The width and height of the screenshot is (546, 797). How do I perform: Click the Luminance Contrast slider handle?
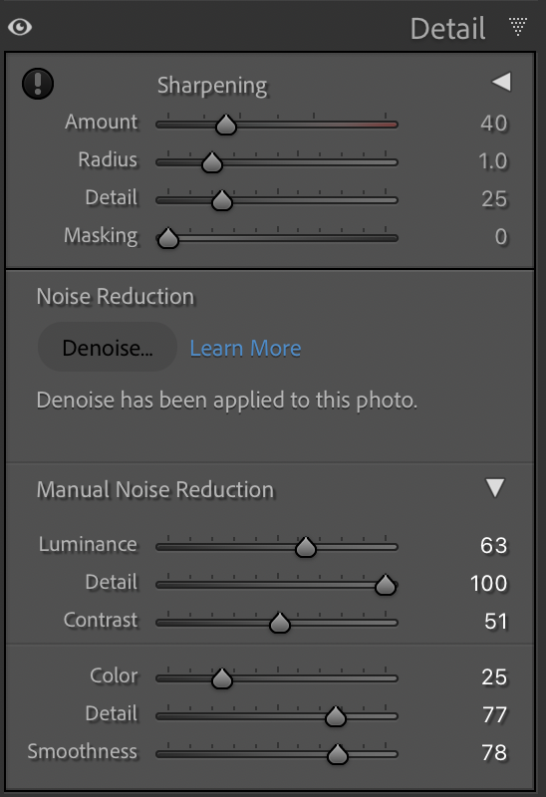[280, 623]
